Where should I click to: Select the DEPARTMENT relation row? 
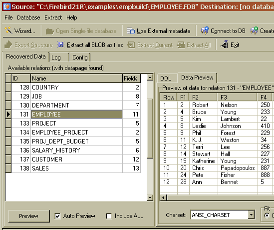73,105
